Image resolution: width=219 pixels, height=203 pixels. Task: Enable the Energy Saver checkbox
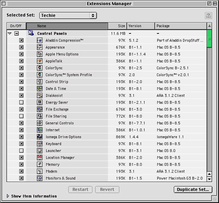click(x=21, y=102)
